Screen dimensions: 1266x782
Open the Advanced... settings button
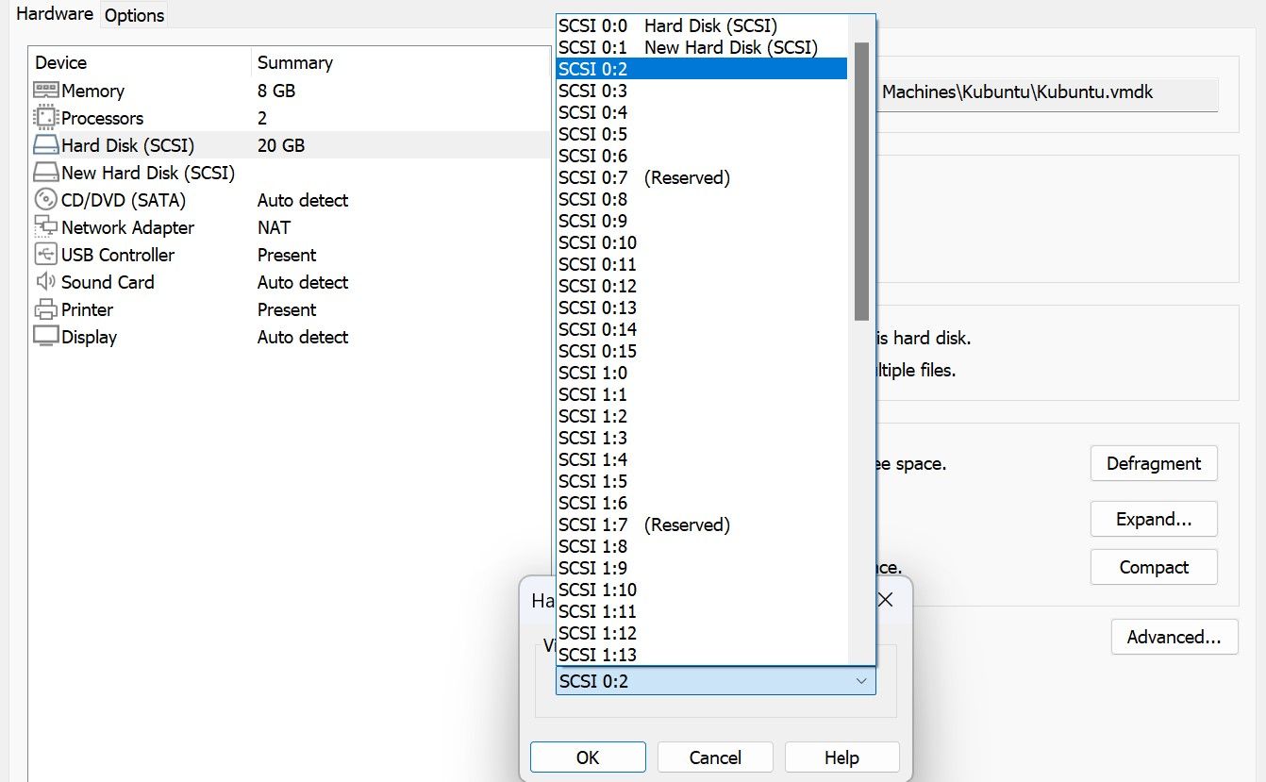coord(1174,637)
